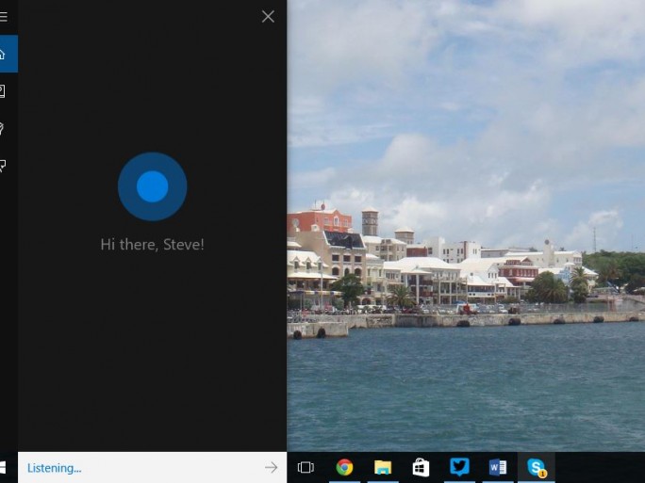Open Cortana Notebook icon
645x483 pixels.
pos(3,91)
